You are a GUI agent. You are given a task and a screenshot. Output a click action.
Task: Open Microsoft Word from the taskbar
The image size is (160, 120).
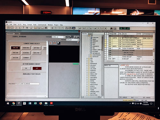[30, 103]
